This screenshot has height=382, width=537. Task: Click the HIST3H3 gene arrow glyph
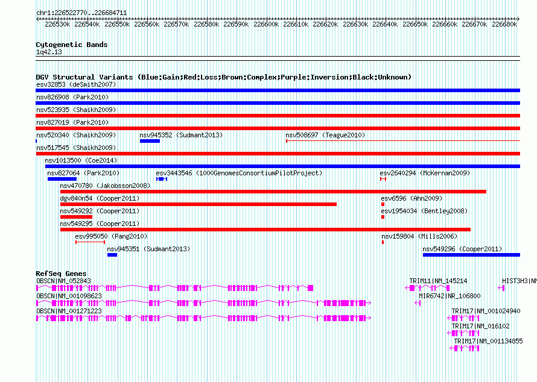(501, 288)
